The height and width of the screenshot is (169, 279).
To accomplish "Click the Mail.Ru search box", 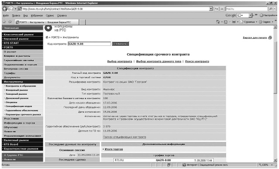I will click(247, 9).
